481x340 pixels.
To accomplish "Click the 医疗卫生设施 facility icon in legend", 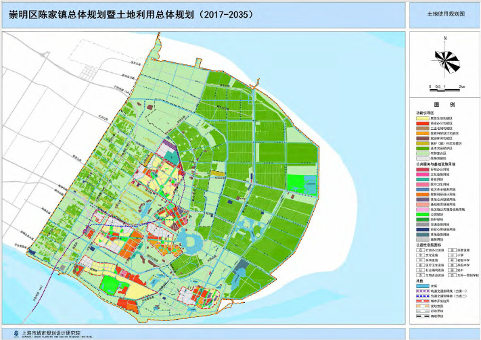I will point(421,265).
